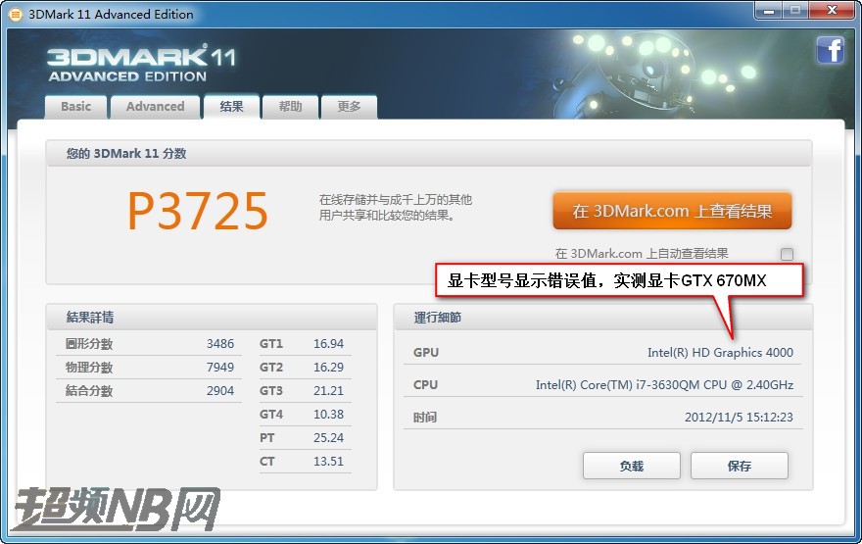Click the 結果詳情 panel header
This screenshot has height=544, width=862.
click(x=212, y=318)
